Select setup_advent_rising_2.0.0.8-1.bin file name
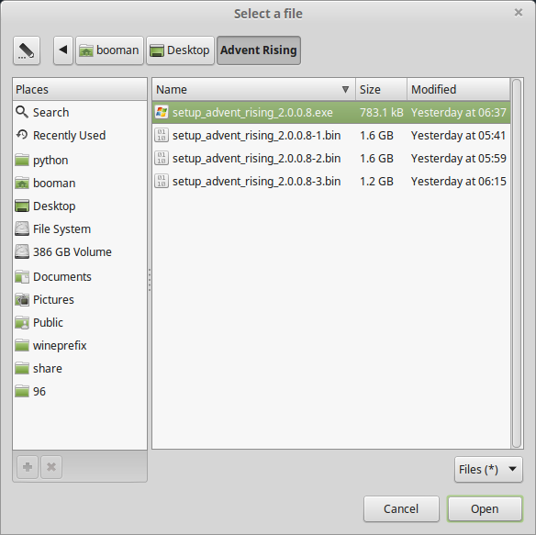Viewport: 536px width, 535px height. coord(257,136)
